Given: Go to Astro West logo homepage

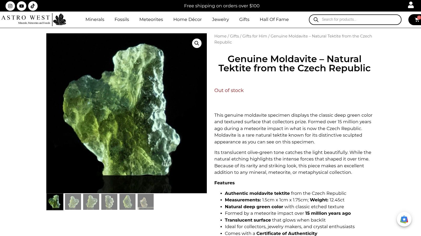Looking at the screenshot, I should pyautogui.click(x=33, y=20).
